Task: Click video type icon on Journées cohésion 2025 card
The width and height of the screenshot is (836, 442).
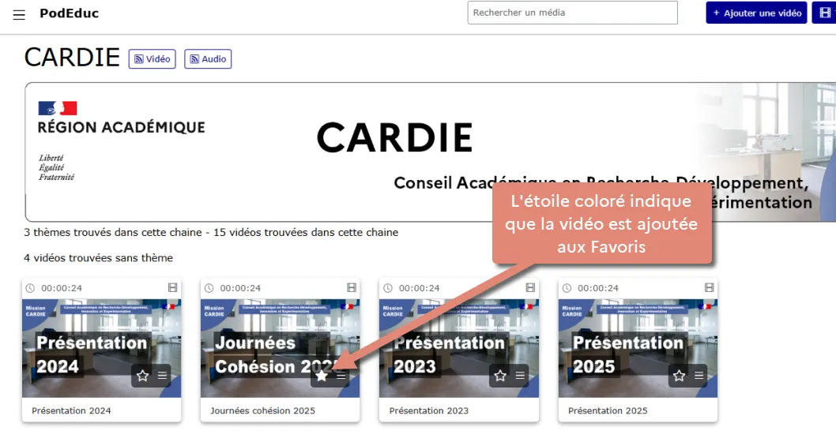Action: (352, 287)
